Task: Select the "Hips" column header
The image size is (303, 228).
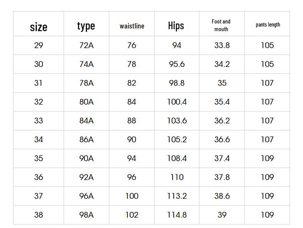Action: 176,26
